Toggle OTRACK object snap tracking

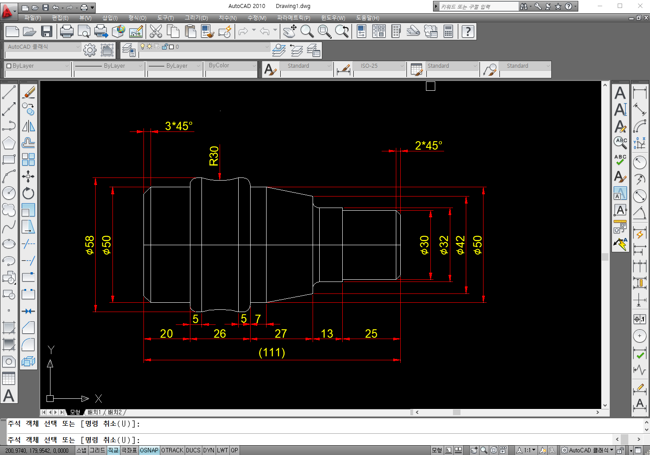172,450
